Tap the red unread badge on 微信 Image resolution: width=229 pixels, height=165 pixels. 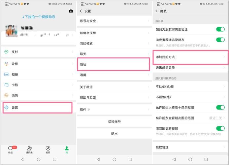pyautogui.click(x=14, y=147)
